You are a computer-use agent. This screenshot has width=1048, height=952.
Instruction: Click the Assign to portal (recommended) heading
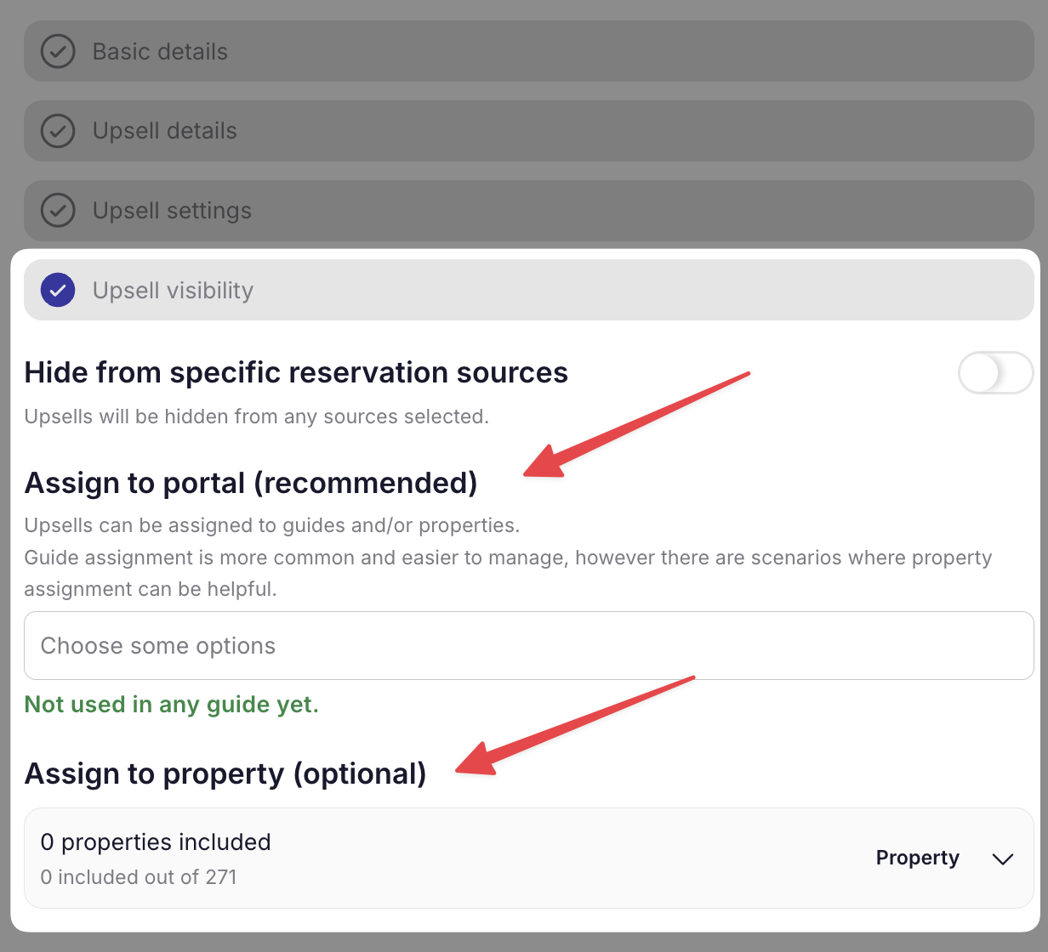point(251,483)
